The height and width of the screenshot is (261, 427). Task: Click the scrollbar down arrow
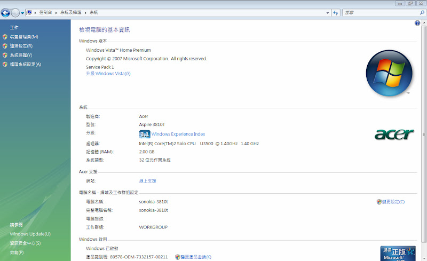coord(424,258)
